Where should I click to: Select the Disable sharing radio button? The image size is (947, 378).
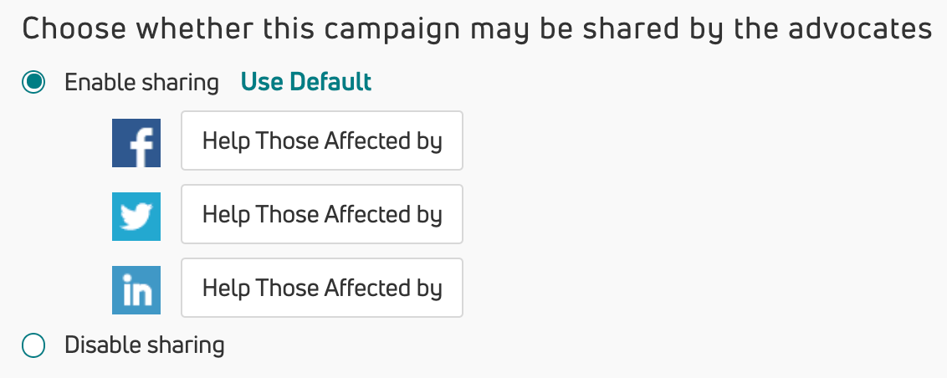(34, 345)
